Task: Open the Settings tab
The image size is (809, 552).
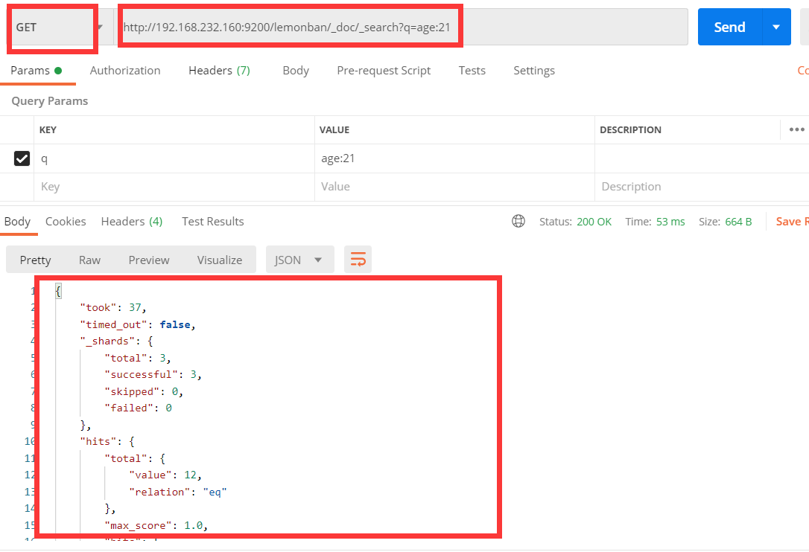Action: (534, 71)
